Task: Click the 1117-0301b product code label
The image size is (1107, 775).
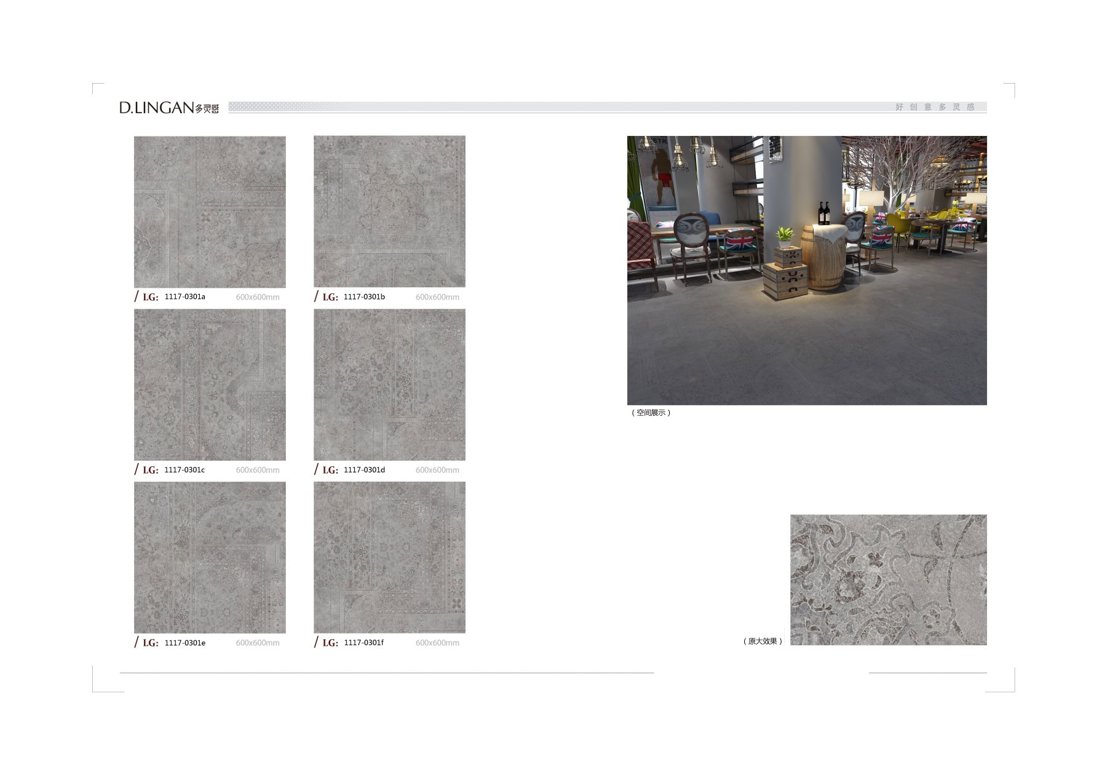Action: tap(364, 296)
